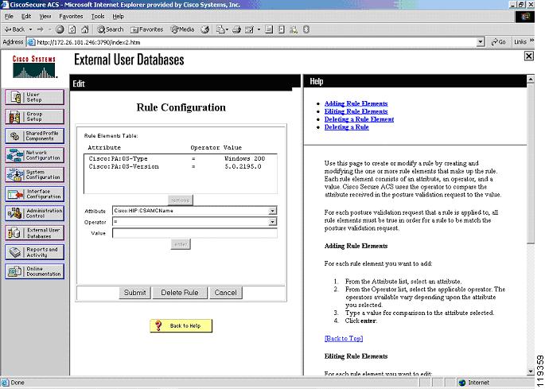Open the Editing Rule Elements help link
Screen dimensions: 545x389
[x=356, y=111]
